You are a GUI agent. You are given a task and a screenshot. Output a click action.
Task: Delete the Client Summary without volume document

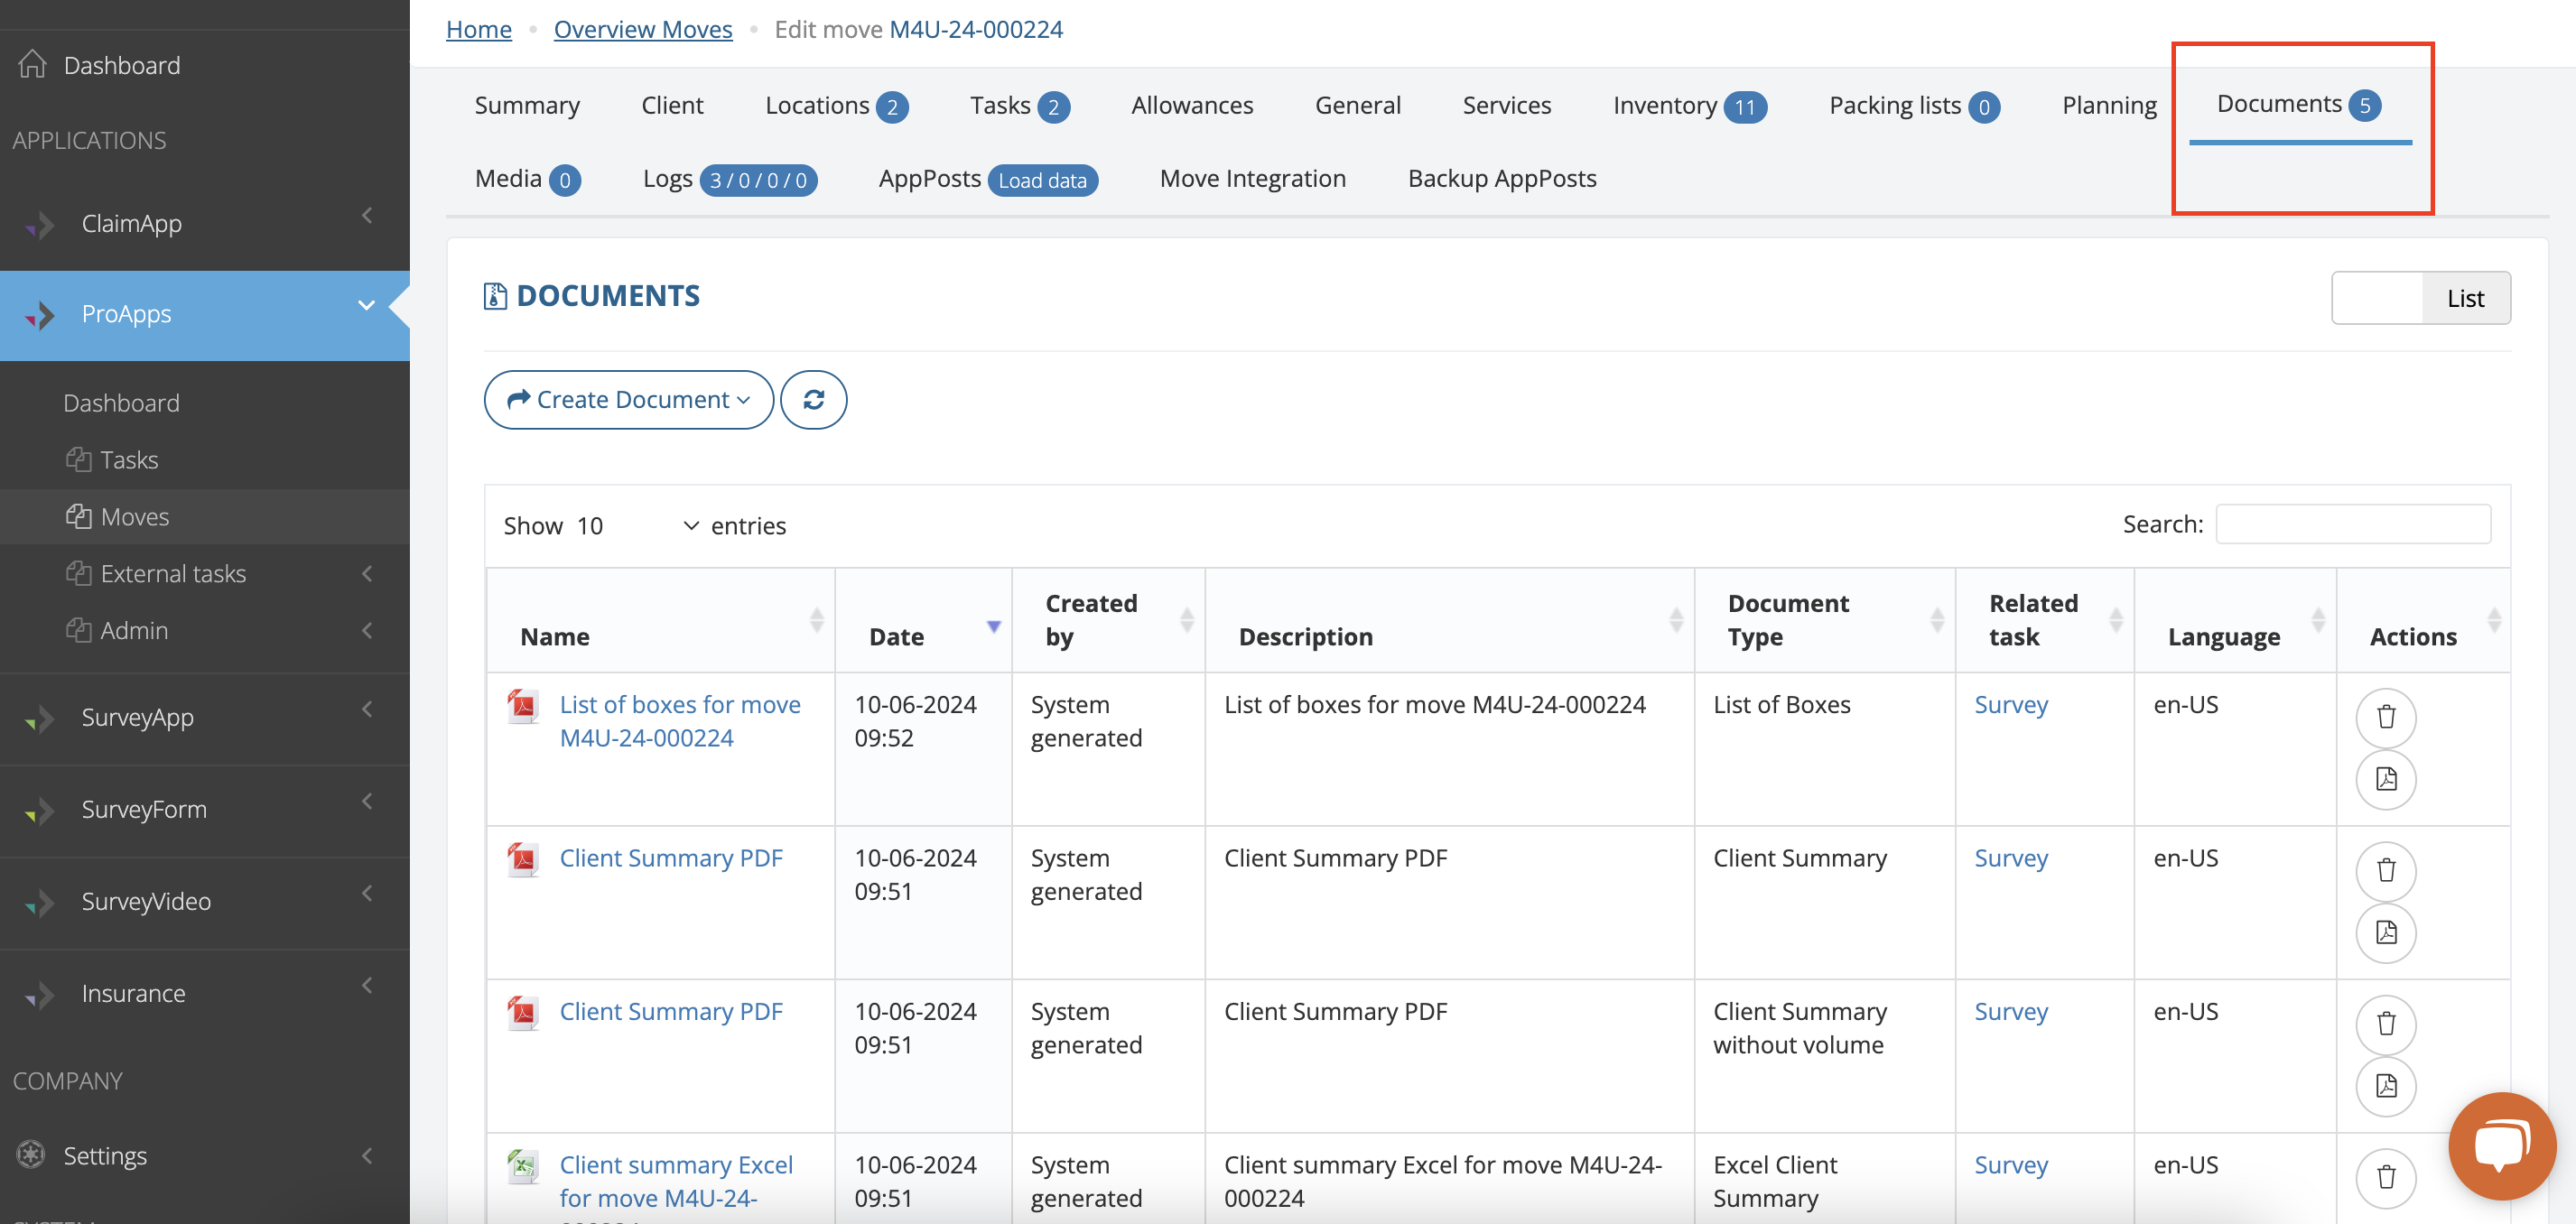2386,1024
